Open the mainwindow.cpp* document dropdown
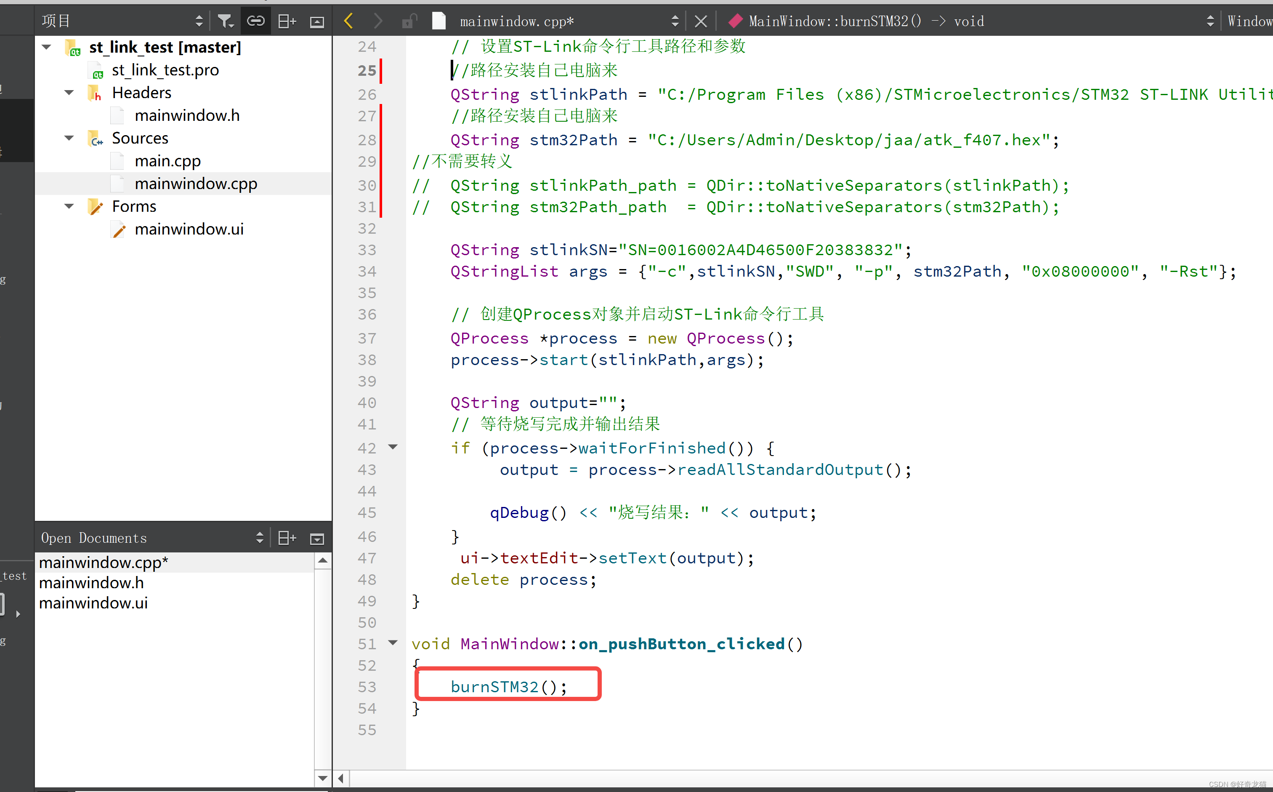Viewport: 1273px width, 792px height. pyautogui.click(x=675, y=21)
